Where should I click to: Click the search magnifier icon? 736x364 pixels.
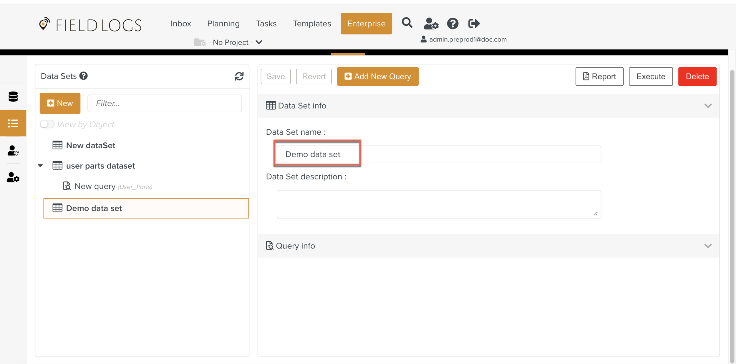(x=407, y=23)
